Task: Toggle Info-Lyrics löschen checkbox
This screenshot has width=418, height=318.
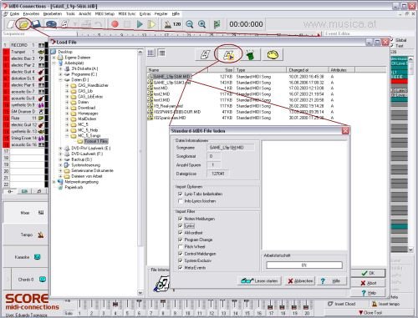Action: pyautogui.click(x=181, y=201)
